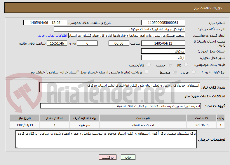Click the announcement date field 1405/04/06 - 12:05

tap(45, 22)
